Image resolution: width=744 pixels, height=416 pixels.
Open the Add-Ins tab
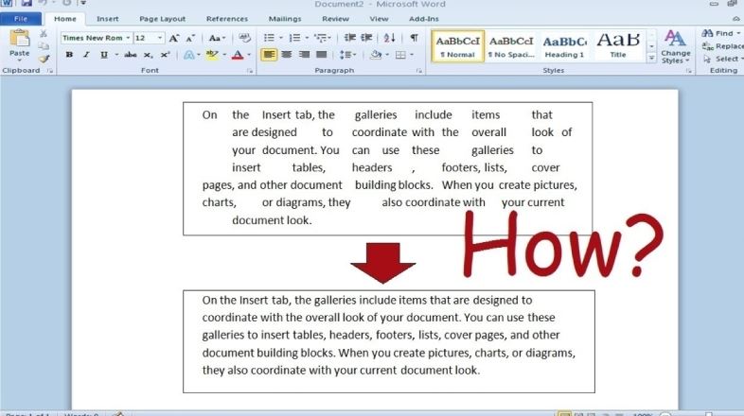click(x=424, y=19)
